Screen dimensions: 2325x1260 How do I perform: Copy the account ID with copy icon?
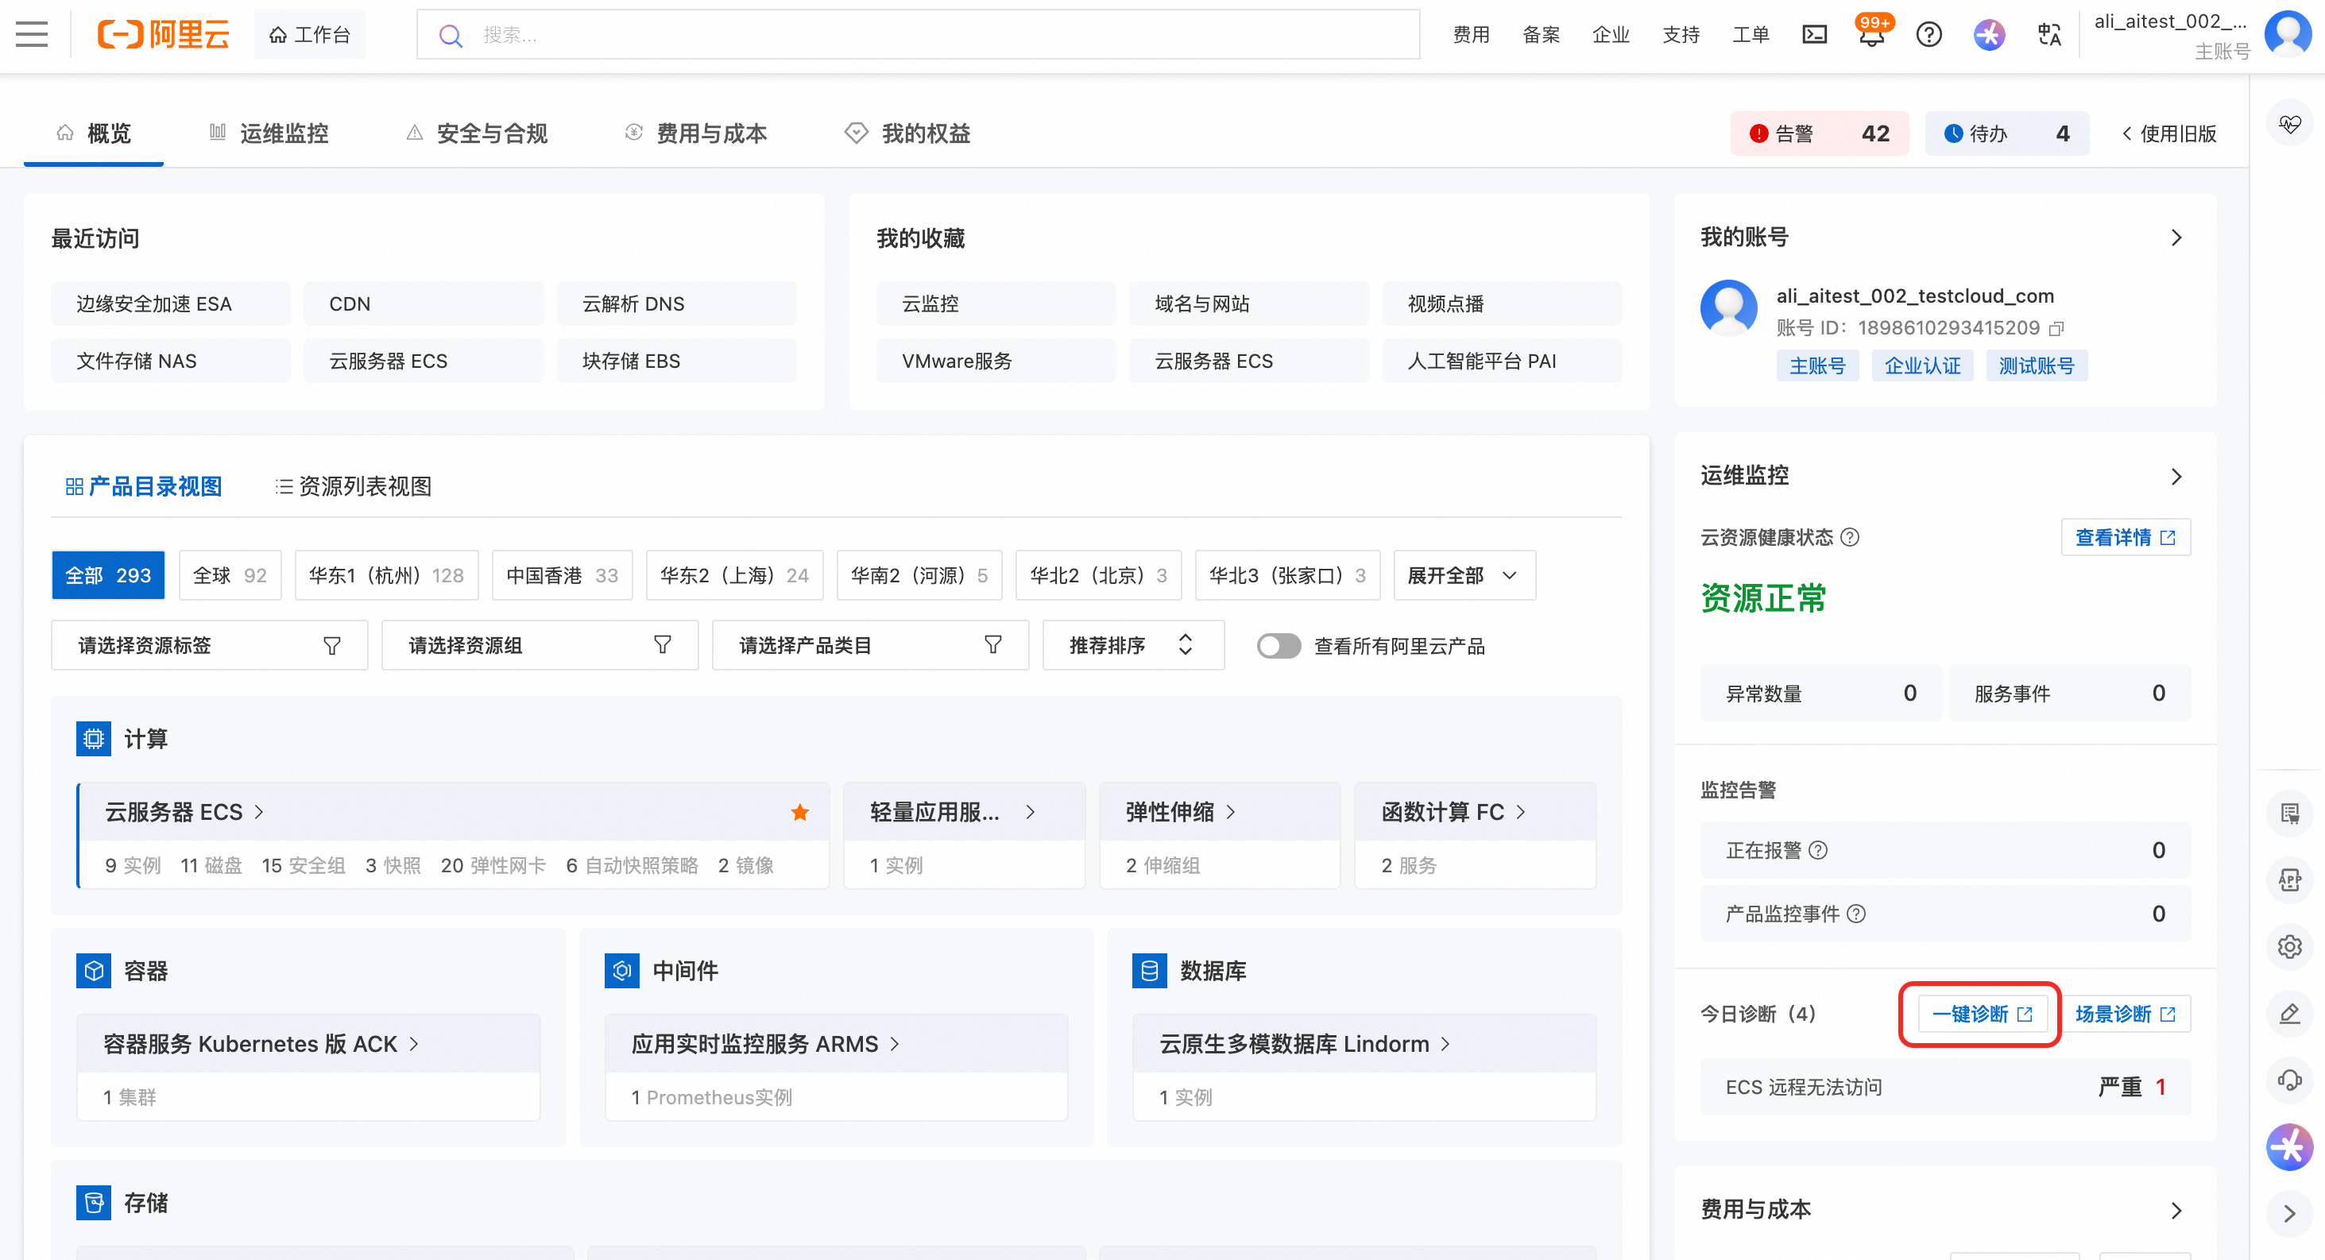(x=2056, y=329)
